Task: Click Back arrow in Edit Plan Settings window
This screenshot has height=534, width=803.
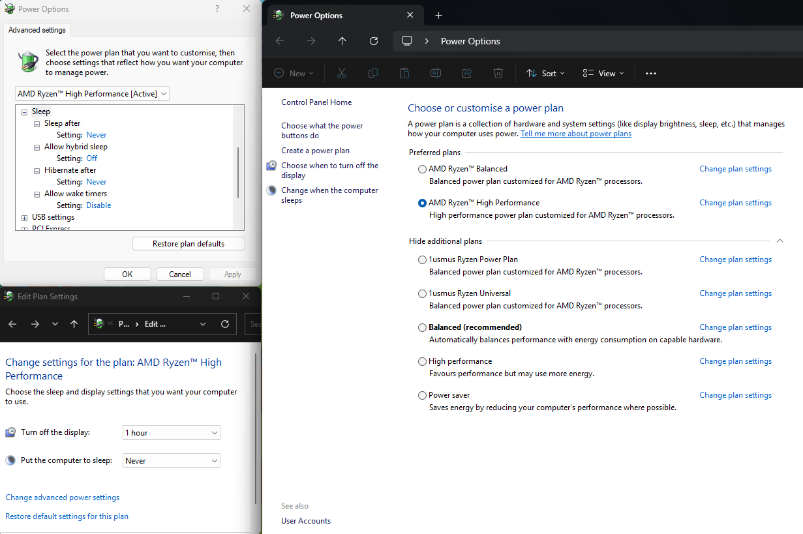Action: [x=12, y=324]
